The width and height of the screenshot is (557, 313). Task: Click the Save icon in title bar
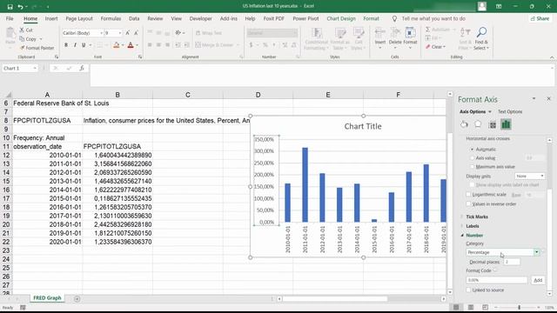pos(10,7)
